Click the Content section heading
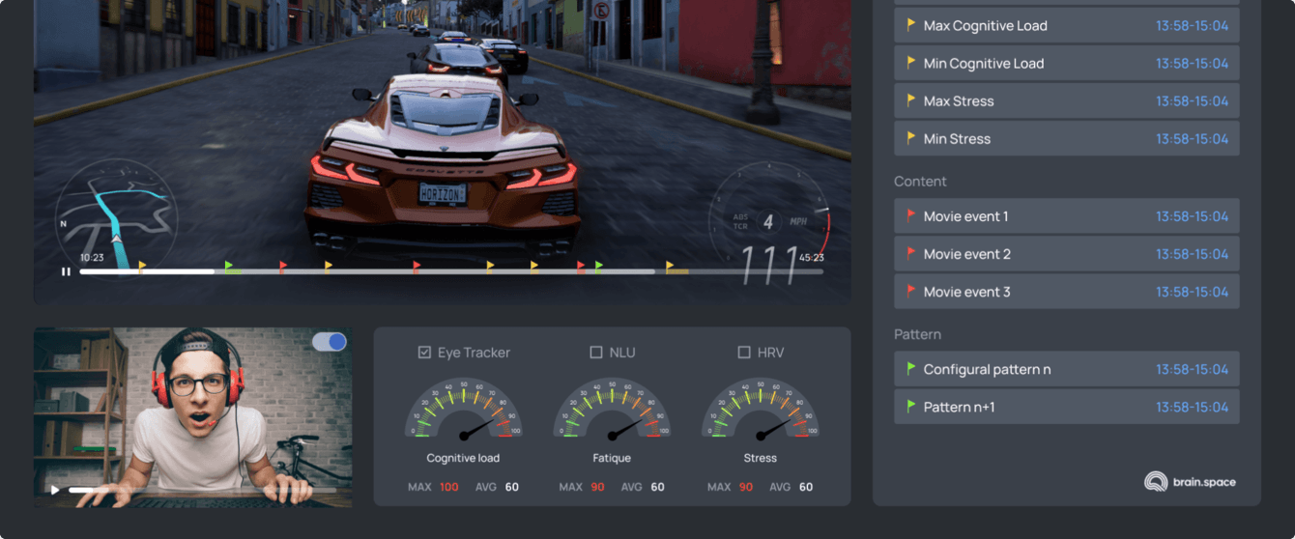1295x539 pixels. [x=920, y=182]
